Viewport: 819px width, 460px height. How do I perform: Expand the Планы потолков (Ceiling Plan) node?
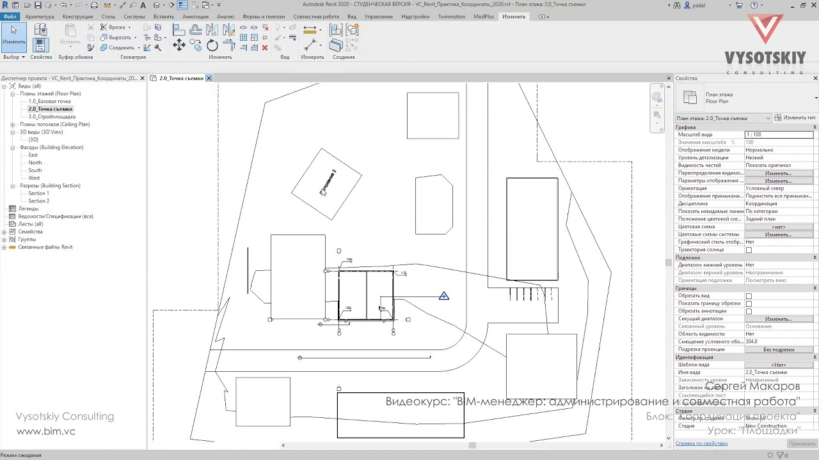click(x=13, y=125)
